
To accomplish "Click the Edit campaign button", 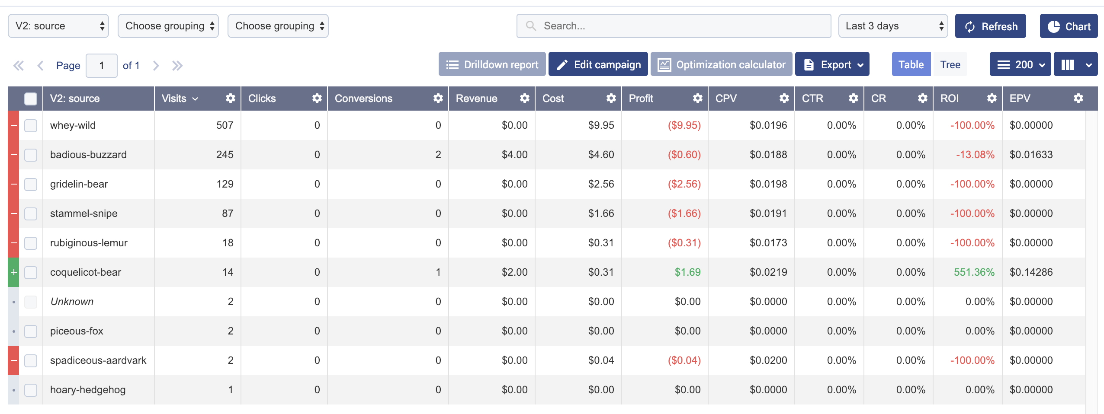I will (x=598, y=64).
